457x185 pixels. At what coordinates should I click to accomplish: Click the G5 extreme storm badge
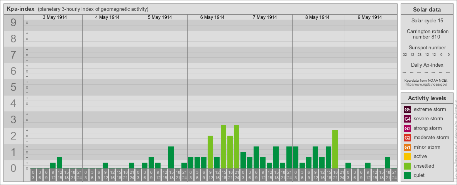pyautogui.click(x=407, y=110)
